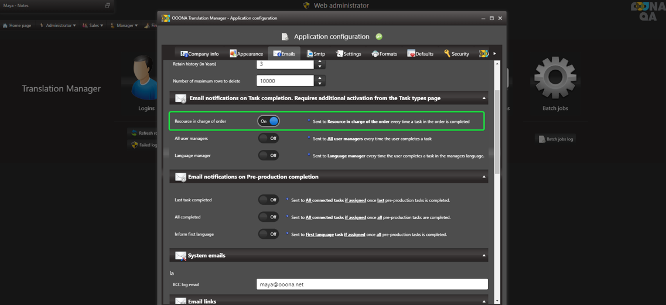Click the info icon beside All user managers
Viewport: 666px width, 305px height.
click(x=309, y=138)
